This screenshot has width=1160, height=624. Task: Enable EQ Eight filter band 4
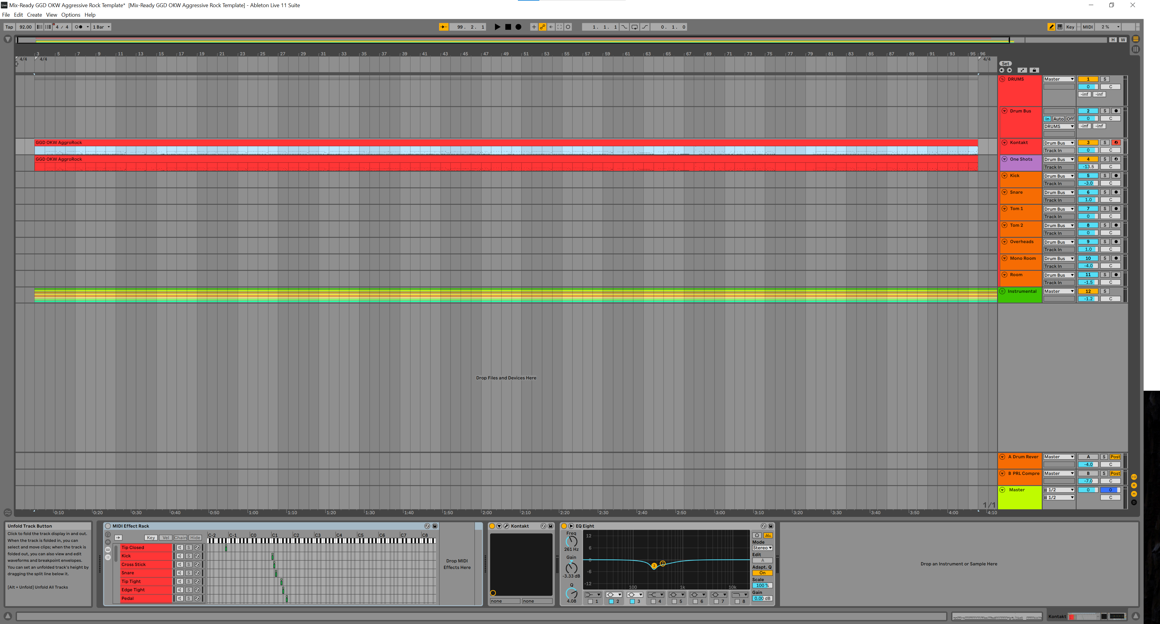(x=653, y=601)
